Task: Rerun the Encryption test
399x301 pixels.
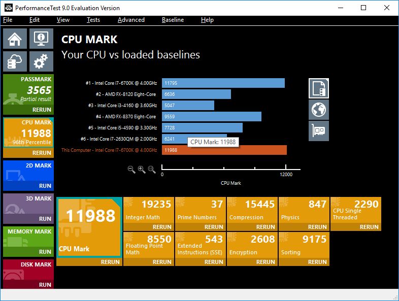Action: [252, 262]
